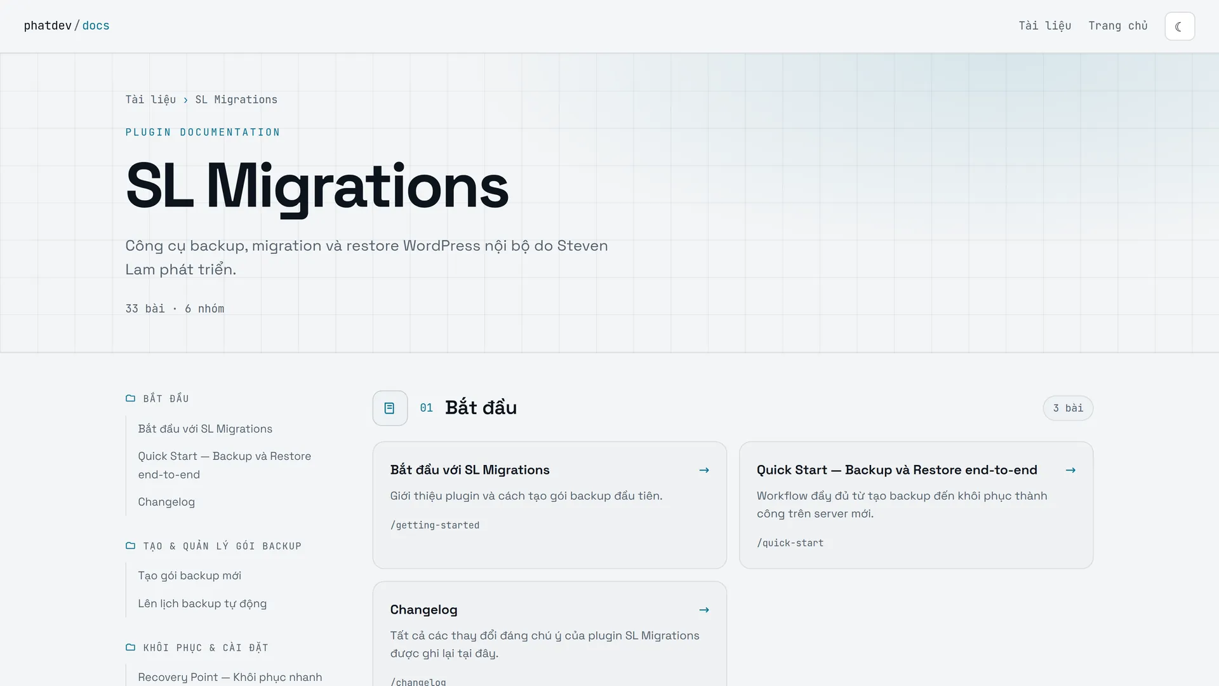1219x686 pixels.
Task: Open sidebar link Recovery Point — Khôi phục nhanh
Action: point(230,677)
